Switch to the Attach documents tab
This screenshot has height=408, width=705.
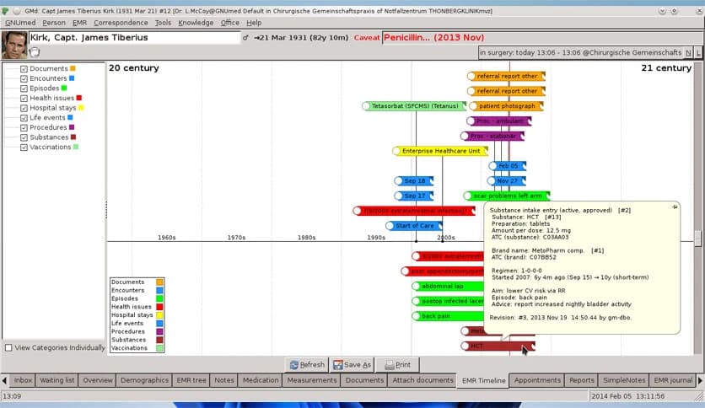pyautogui.click(x=422, y=380)
